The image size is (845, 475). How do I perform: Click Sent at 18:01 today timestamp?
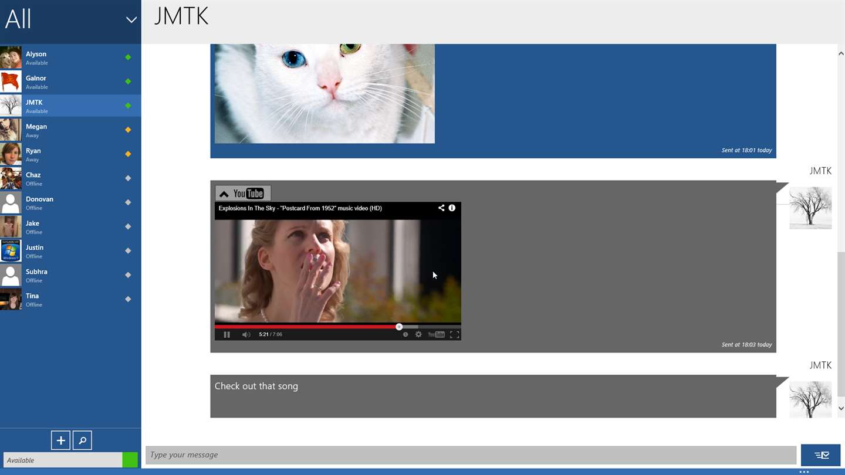pyautogui.click(x=746, y=150)
